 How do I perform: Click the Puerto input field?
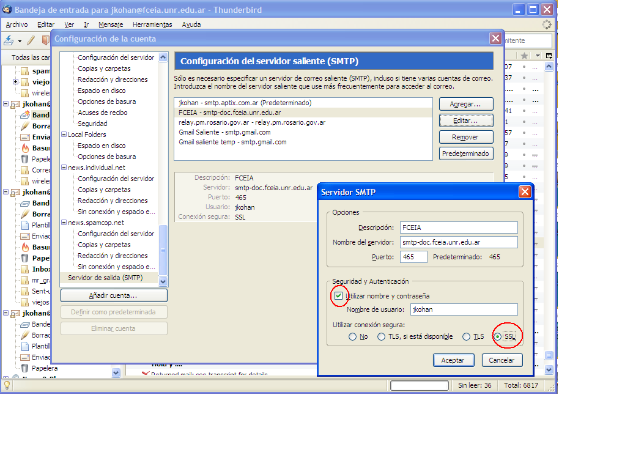pyautogui.click(x=413, y=257)
